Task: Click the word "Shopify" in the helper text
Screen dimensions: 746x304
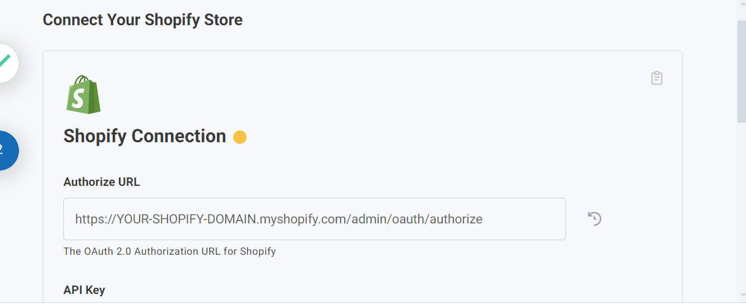Action: click(x=258, y=251)
